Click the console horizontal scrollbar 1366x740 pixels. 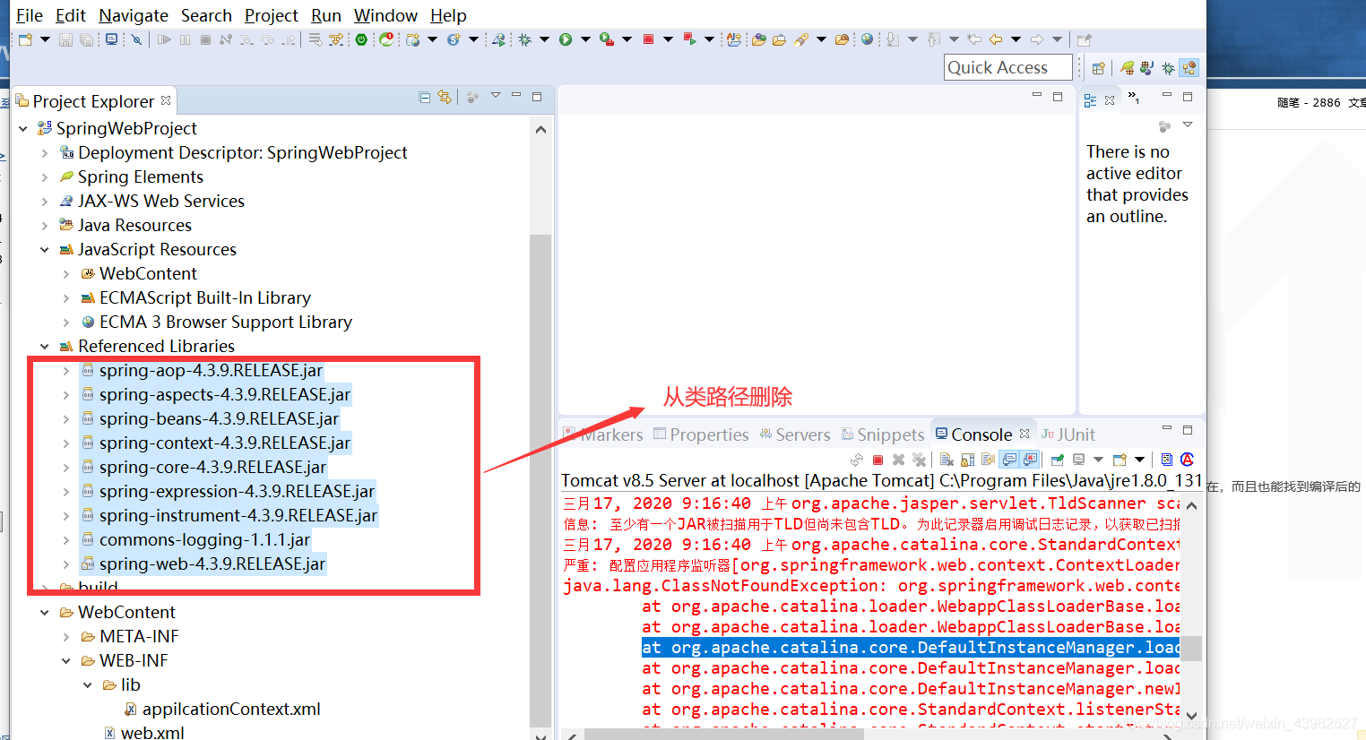click(x=724, y=734)
